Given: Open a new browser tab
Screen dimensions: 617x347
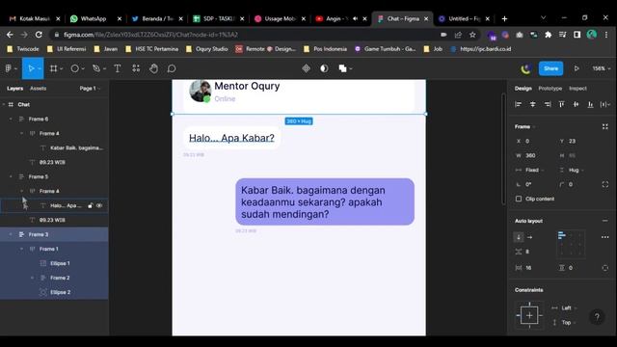Looking at the screenshot, I should pos(504,18).
